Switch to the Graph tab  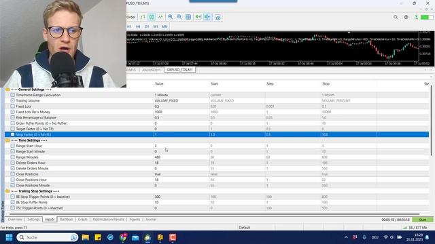coord(83,220)
